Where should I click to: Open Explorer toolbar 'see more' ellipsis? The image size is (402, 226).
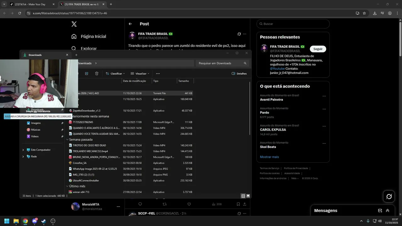[x=158, y=73]
